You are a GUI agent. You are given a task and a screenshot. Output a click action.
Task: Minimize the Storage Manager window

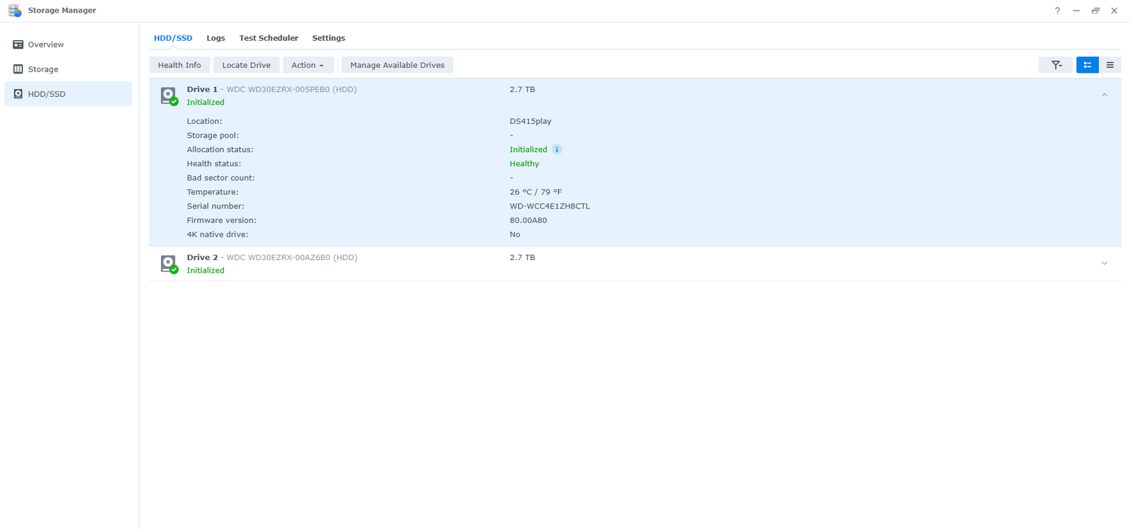[x=1076, y=11]
